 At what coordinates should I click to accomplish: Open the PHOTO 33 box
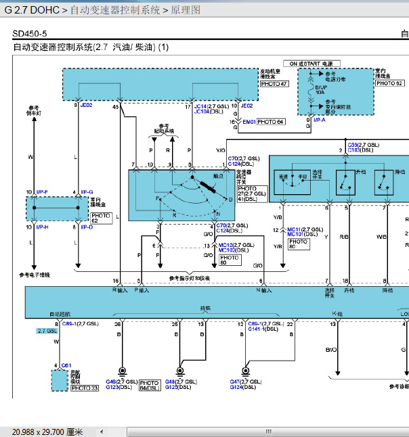[x=85, y=388]
